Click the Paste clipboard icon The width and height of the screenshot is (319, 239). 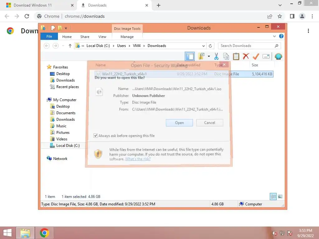tap(236, 56)
